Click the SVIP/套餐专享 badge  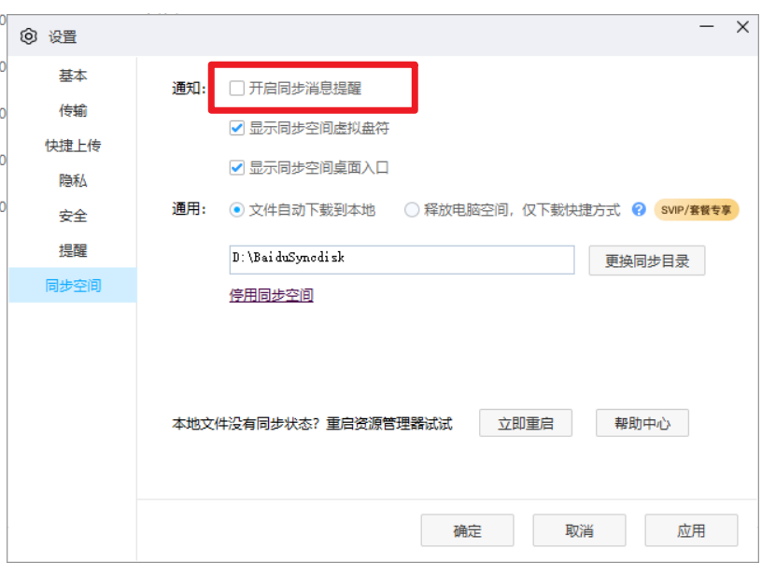coord(696,210)
